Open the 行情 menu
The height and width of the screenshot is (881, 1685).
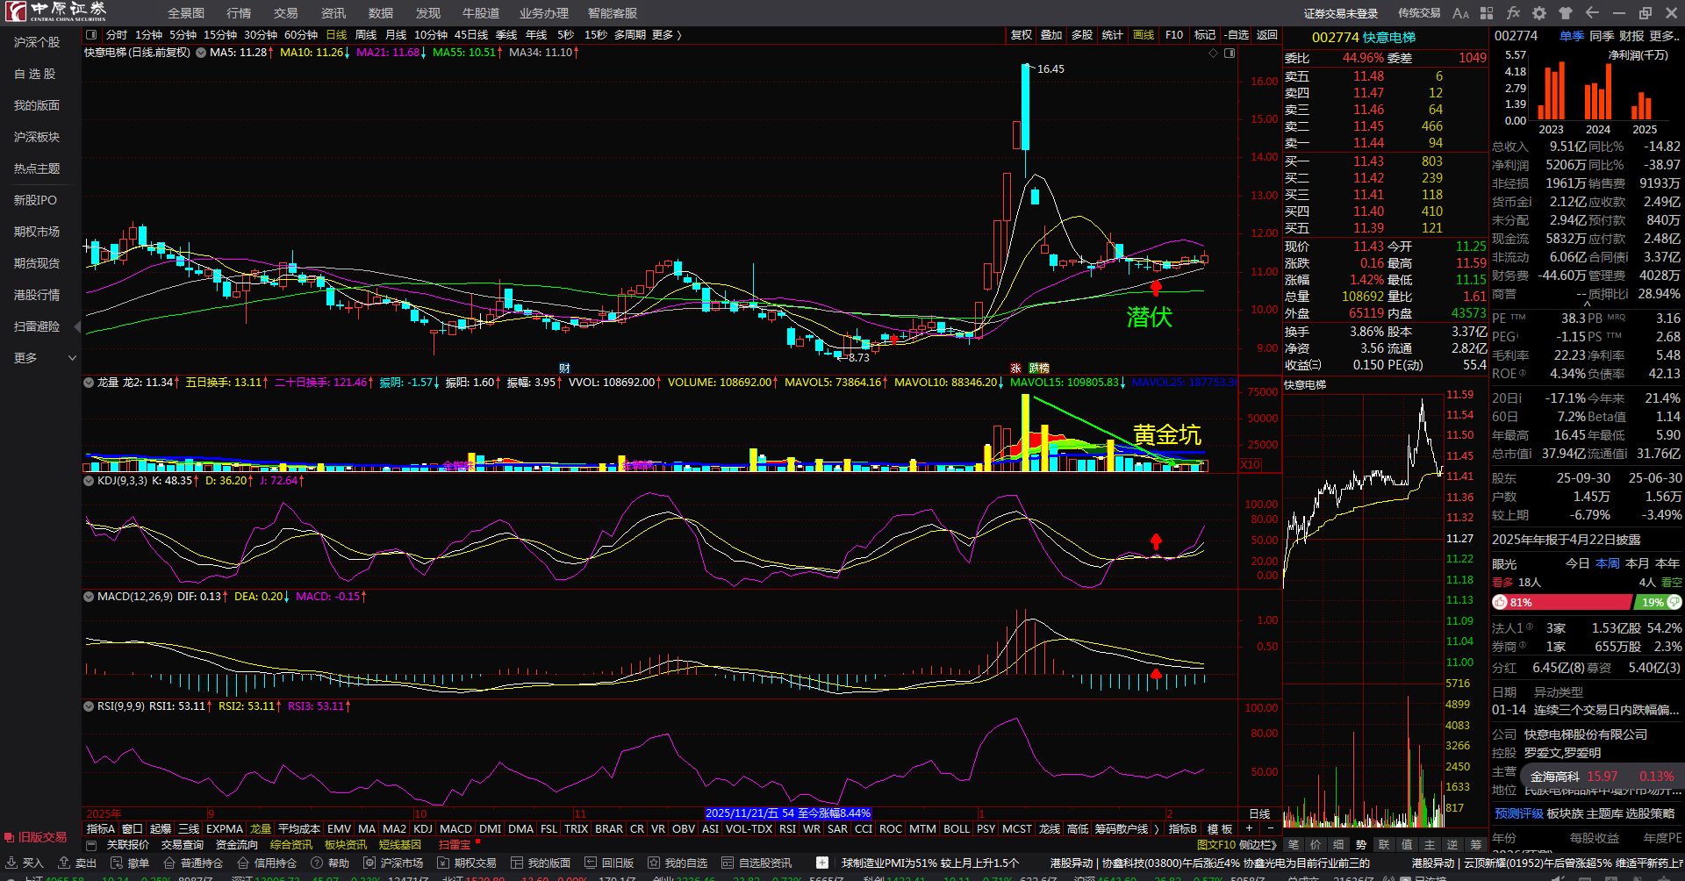pyautogui.click(x=239, y=13)
